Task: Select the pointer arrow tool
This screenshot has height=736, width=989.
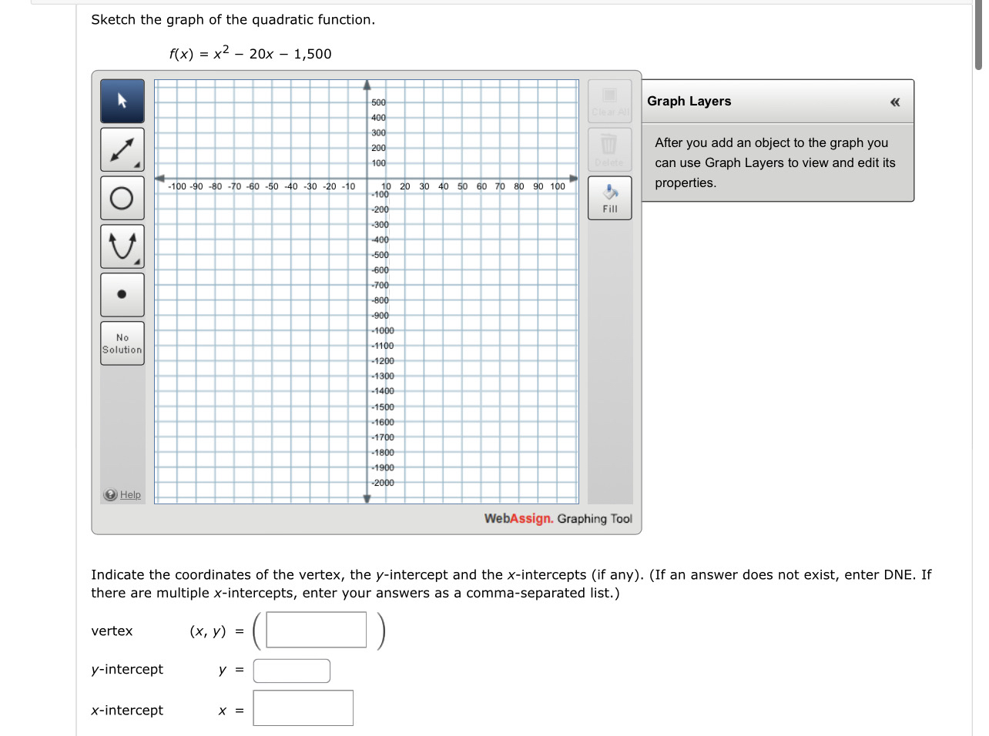Action: [x=122, y=101]
